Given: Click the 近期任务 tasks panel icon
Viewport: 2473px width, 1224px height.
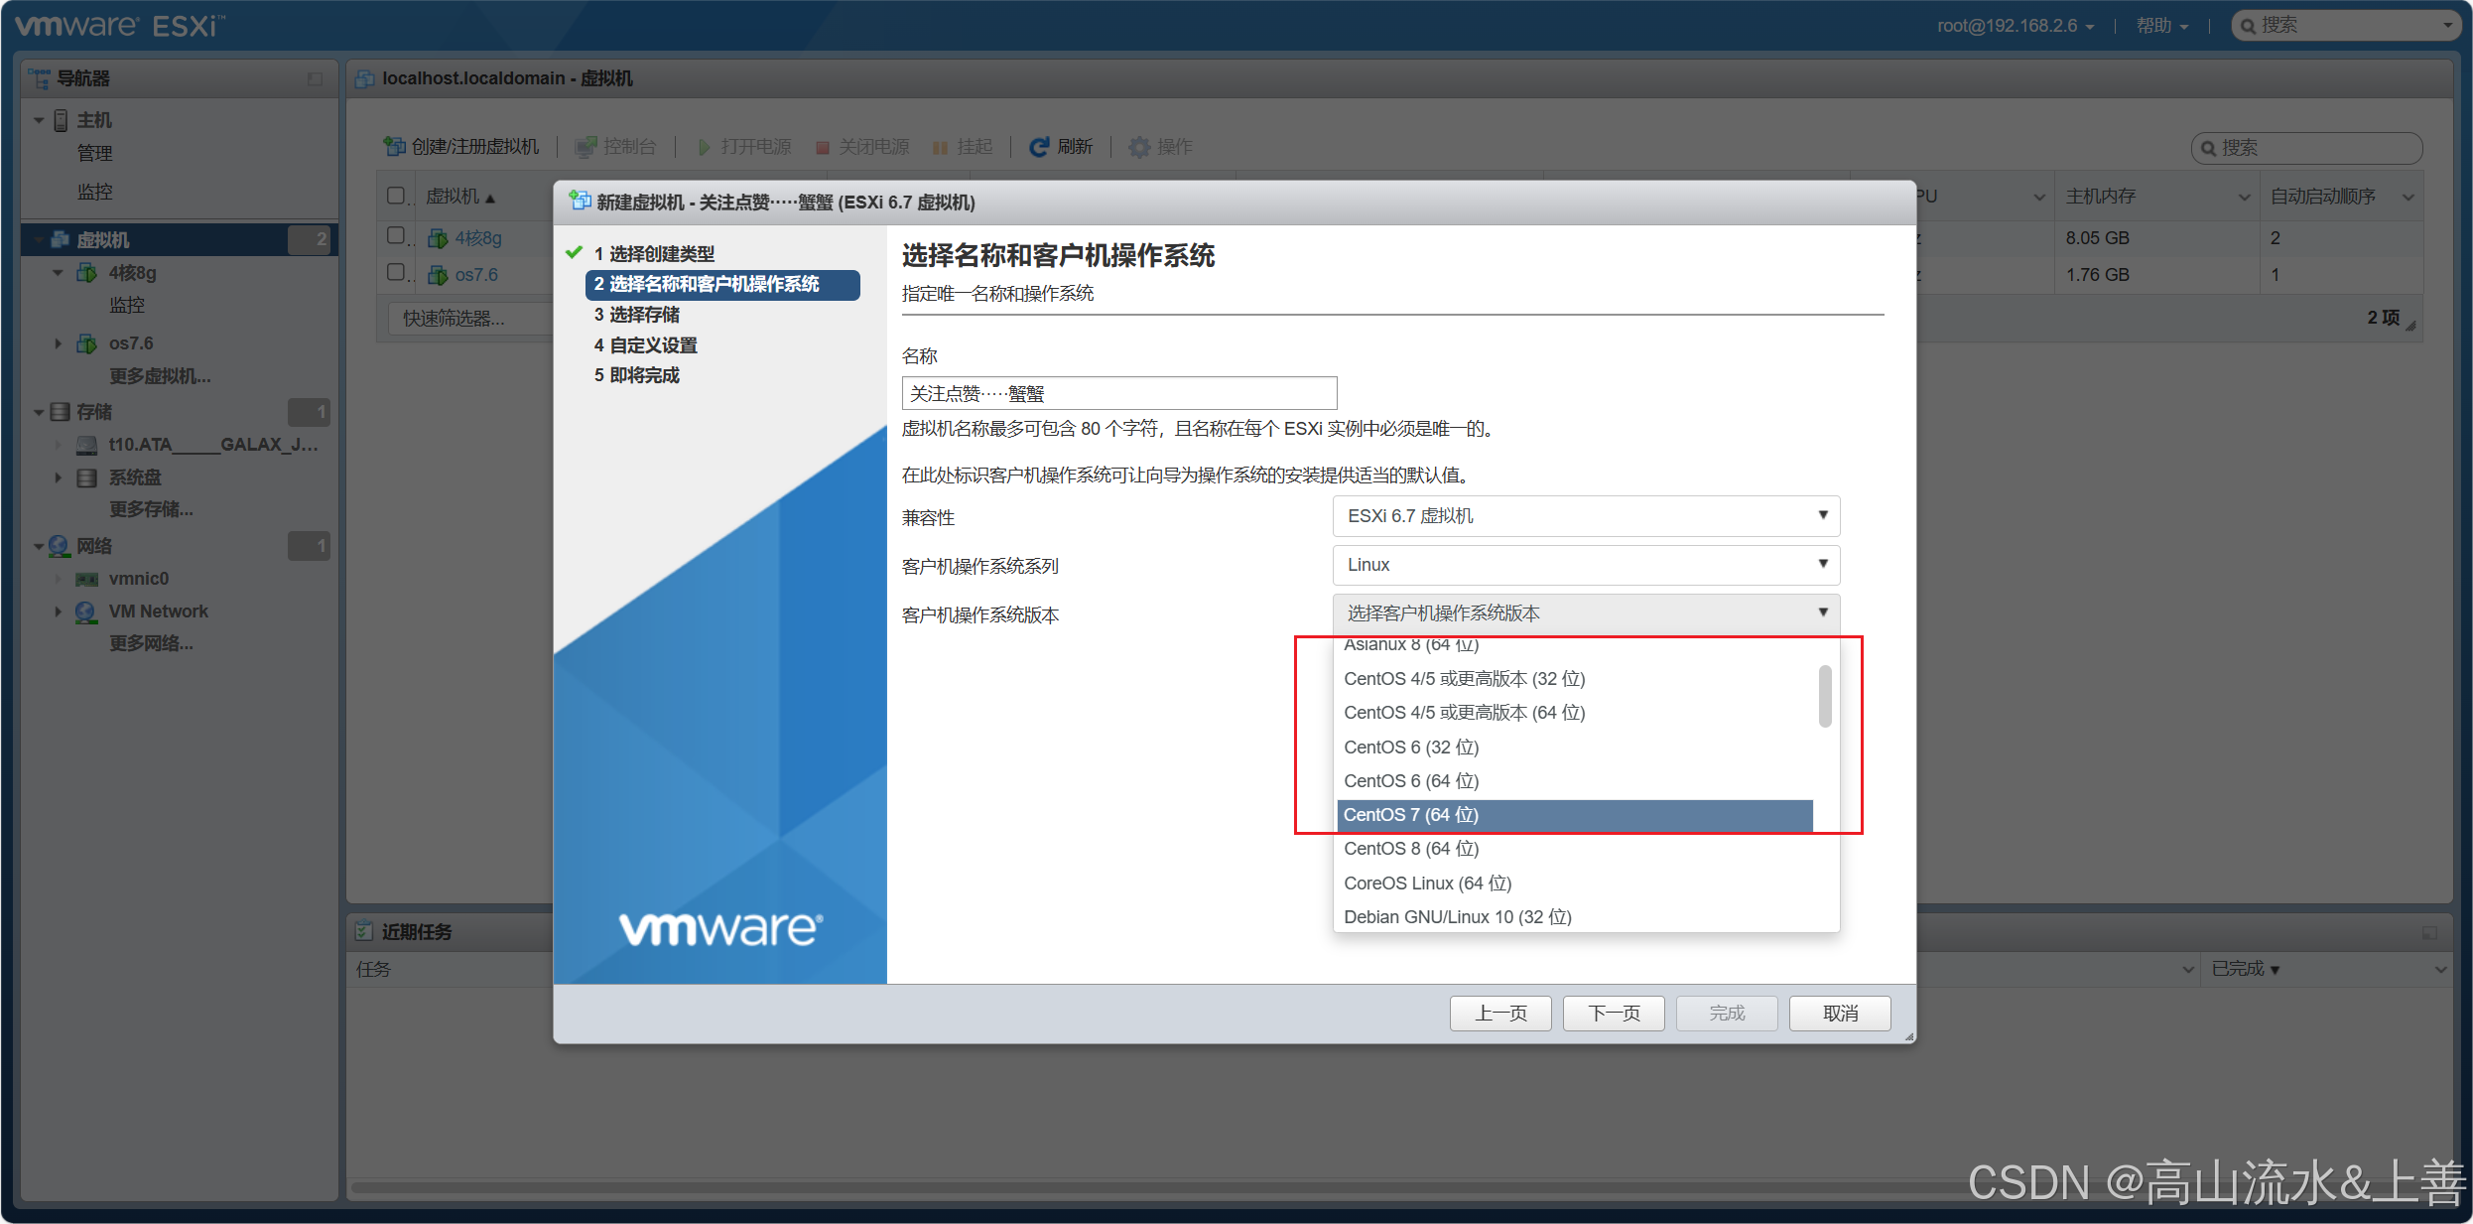Looking at the screenshot, I should [x=364, y=931].
